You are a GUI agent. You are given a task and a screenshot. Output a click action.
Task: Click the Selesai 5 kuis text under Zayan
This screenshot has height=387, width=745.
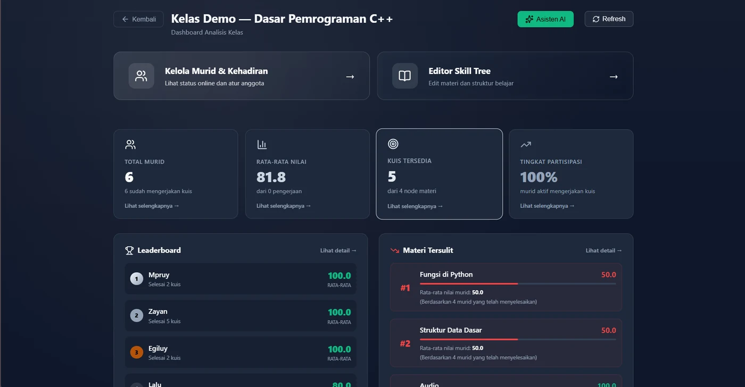(x=164, y=321)
